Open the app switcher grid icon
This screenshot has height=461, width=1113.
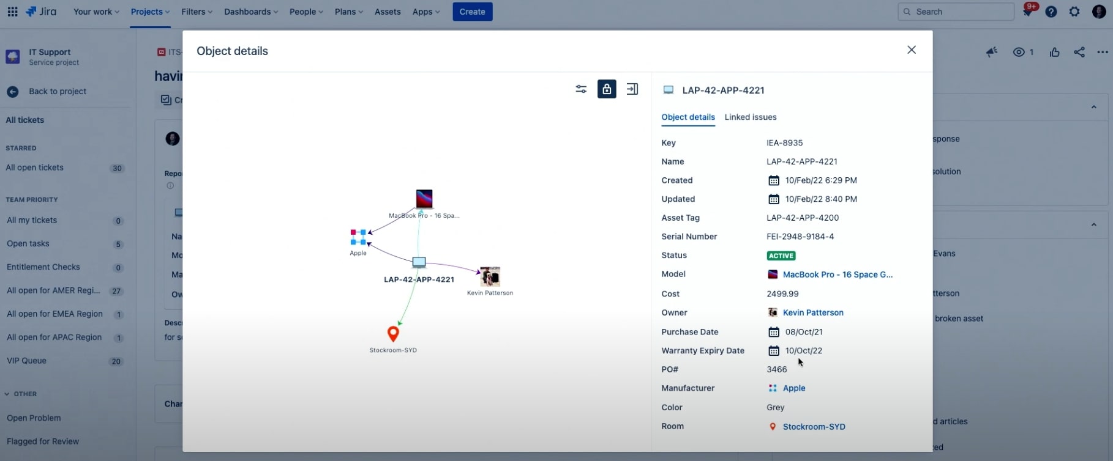click(x=12, y=12)
